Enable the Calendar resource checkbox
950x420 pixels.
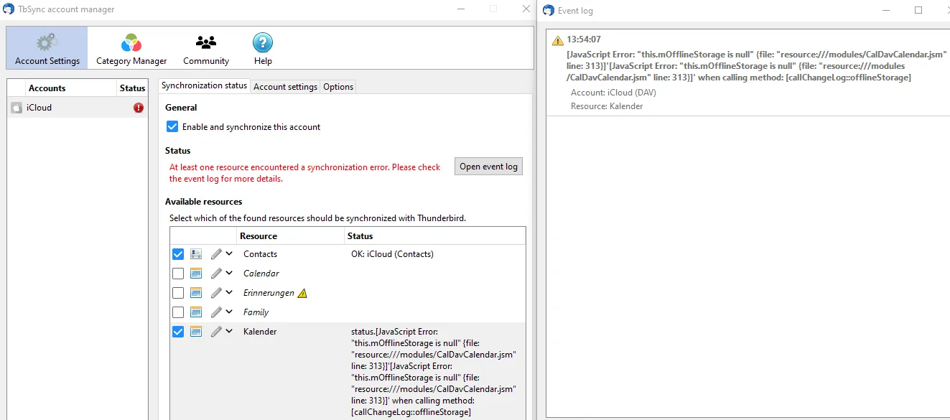(178, 274)
